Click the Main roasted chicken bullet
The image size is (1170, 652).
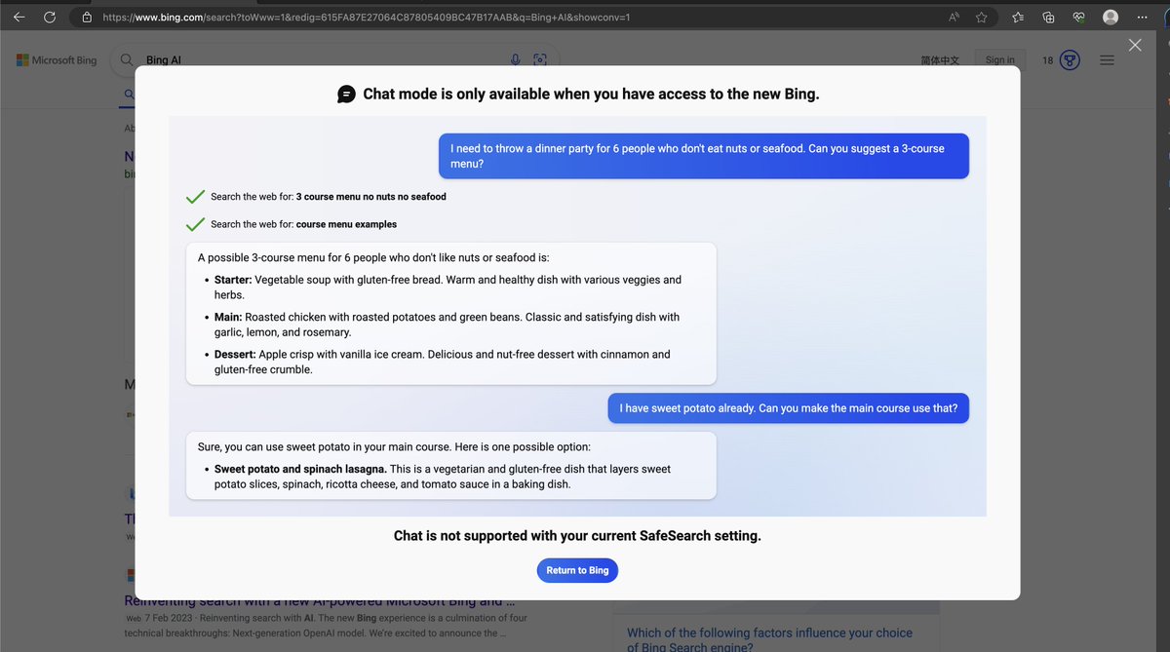click(447, 325)
